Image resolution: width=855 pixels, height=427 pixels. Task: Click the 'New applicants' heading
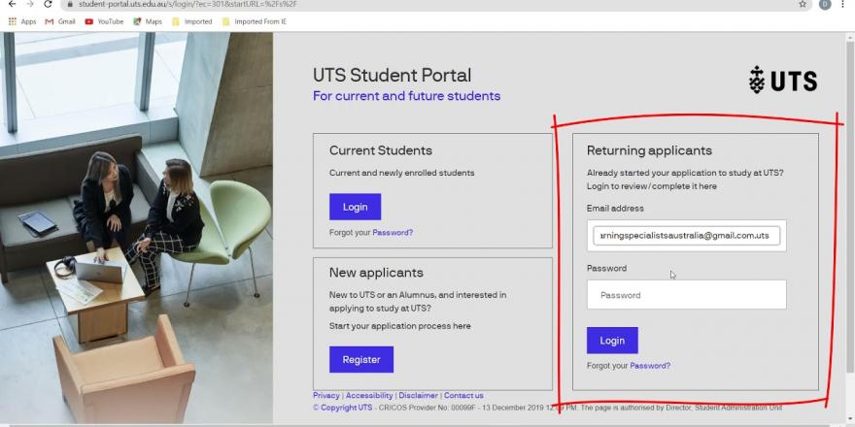376,273
